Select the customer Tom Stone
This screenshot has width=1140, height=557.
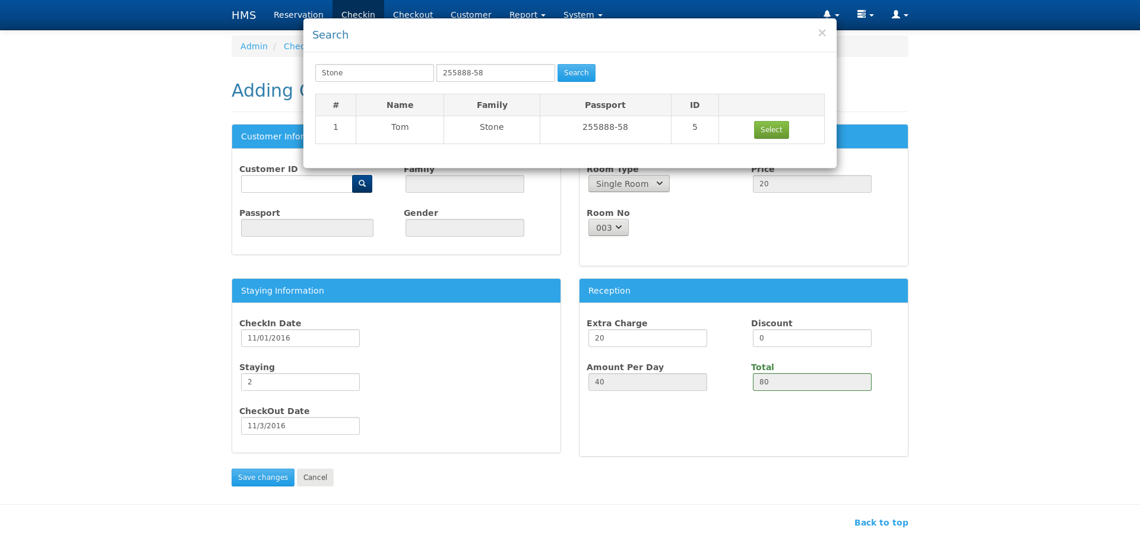click(x=771, y=129)
